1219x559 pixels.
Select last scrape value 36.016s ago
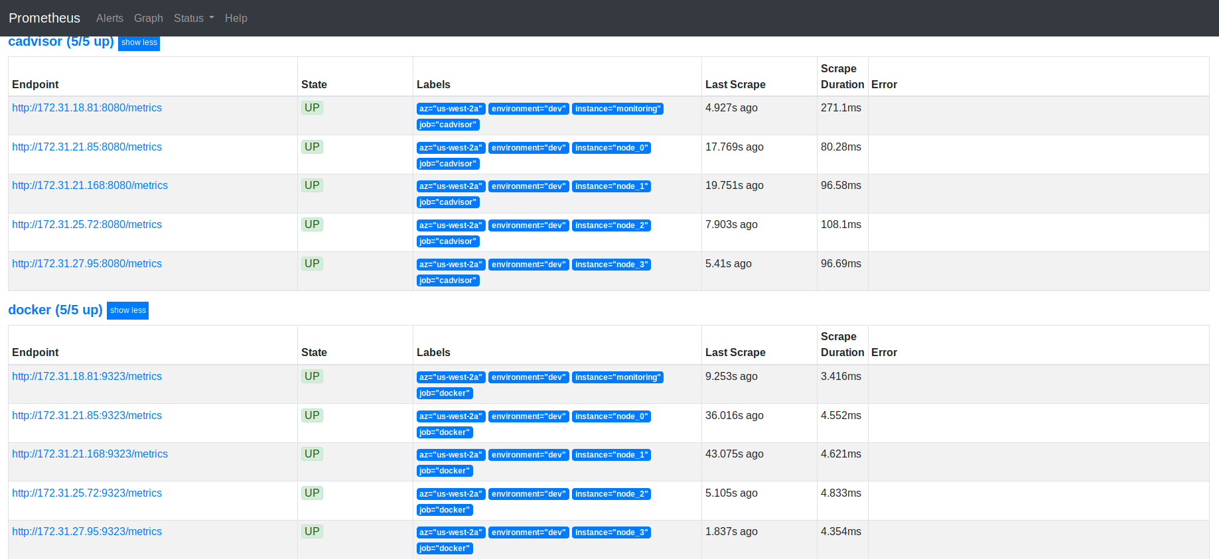[x=735, y=415]
